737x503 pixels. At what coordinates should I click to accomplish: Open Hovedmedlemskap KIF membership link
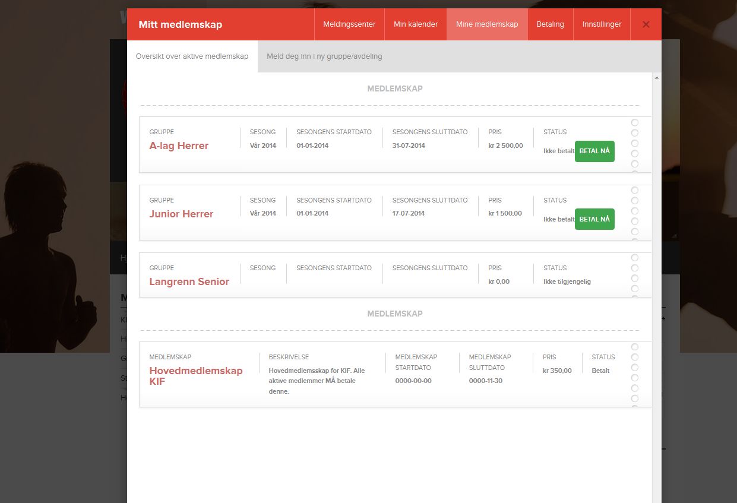[196, 376]
